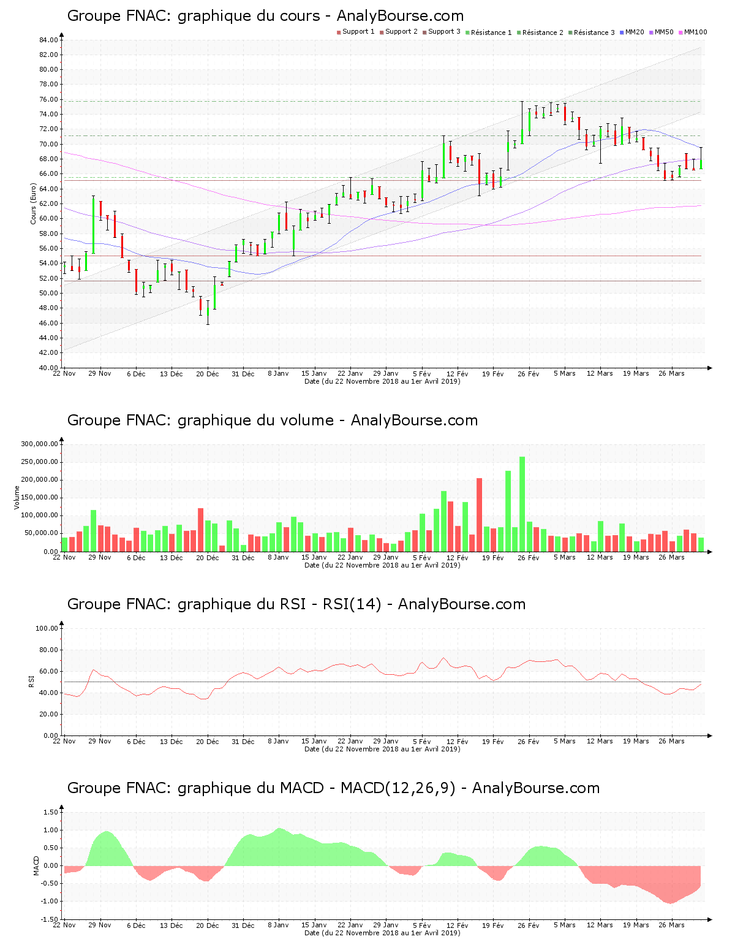
Task: Click '12 Fév' date under volume chart
Action: (457, 557)
